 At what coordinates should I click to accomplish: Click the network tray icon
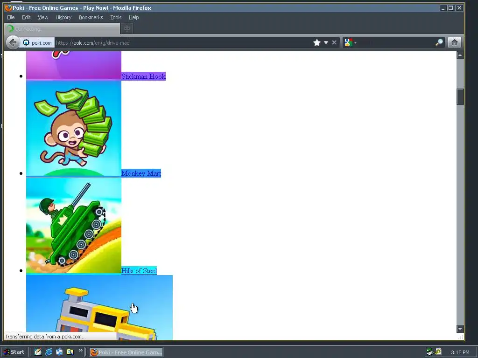pos(430,352)
